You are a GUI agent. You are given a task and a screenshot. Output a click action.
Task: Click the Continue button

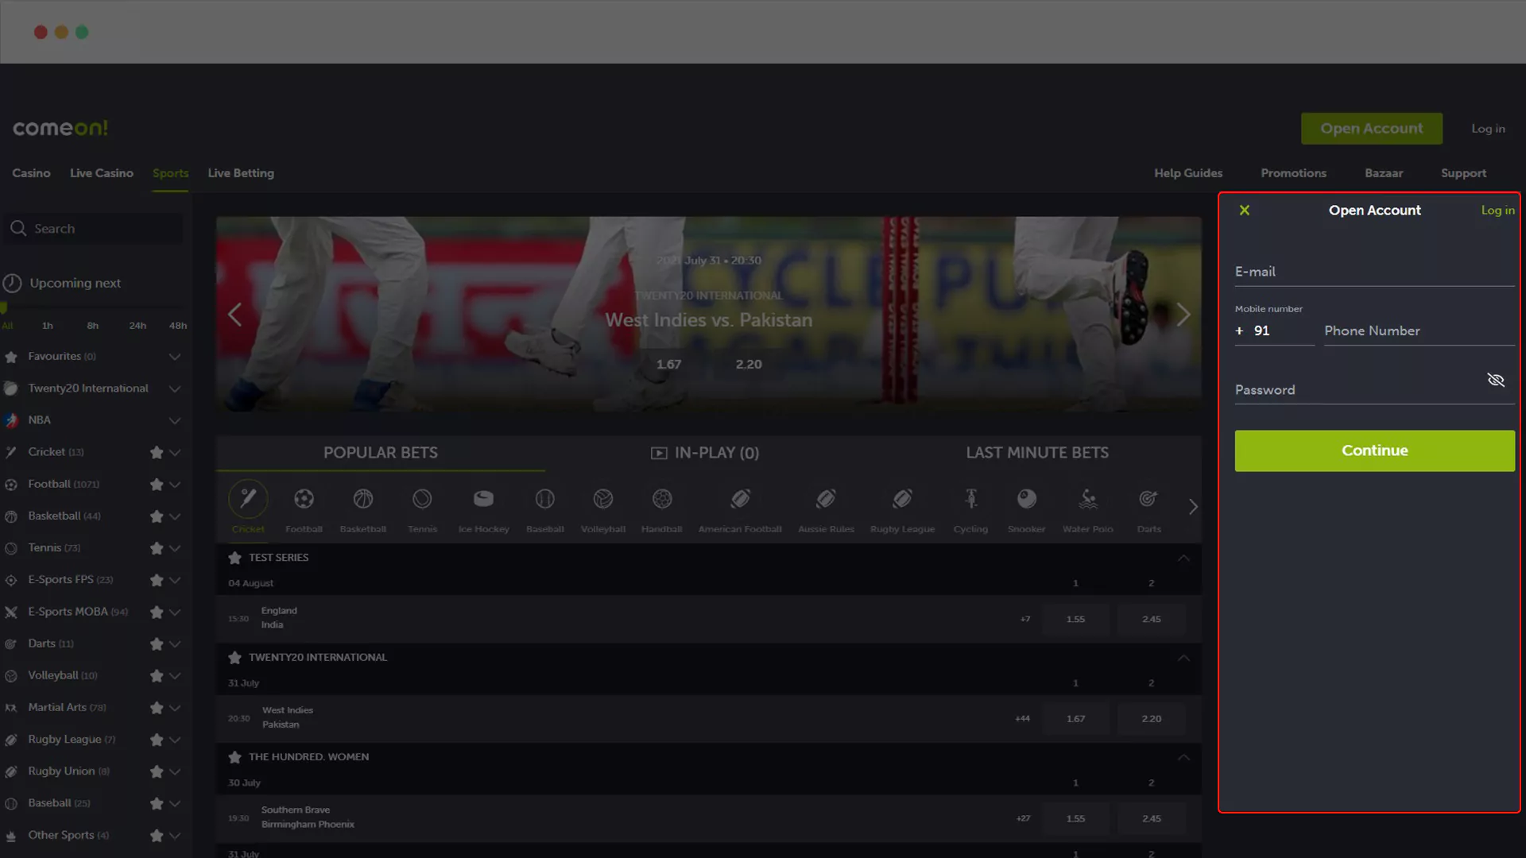pyautogui.click(x=1374, y=450)
